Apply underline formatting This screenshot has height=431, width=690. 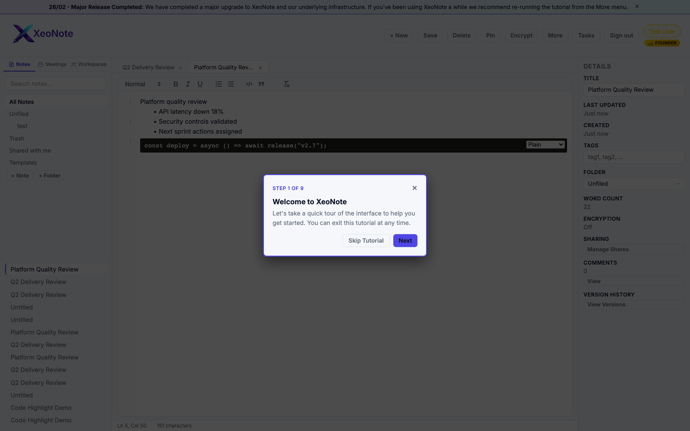(x=200, y=84)
